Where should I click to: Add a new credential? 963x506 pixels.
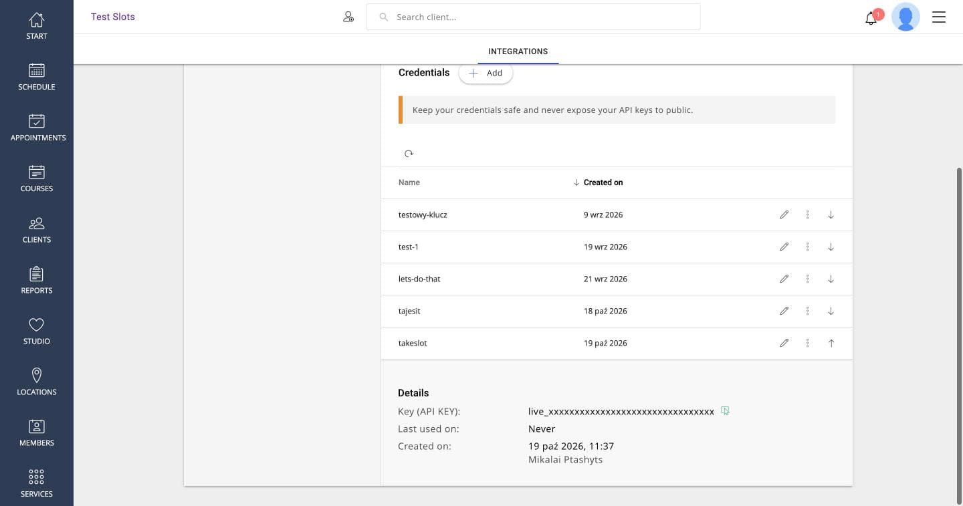486,74
